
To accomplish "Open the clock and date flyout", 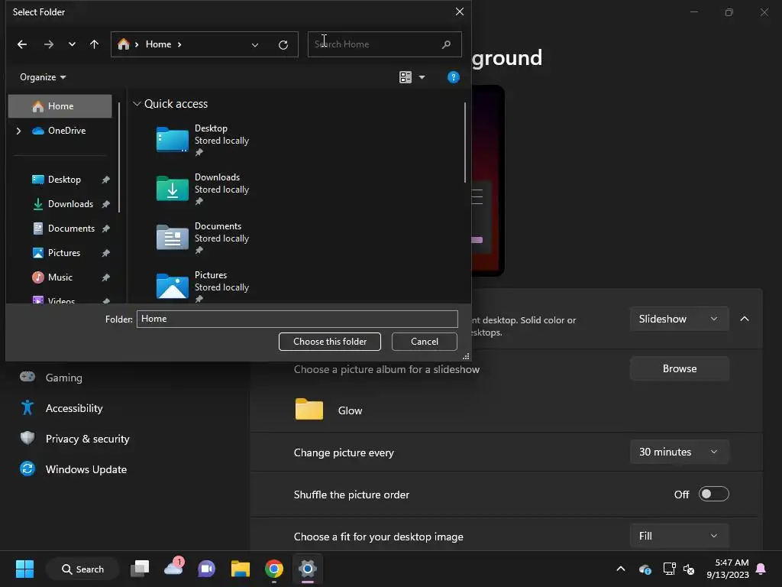I will 728,569.
